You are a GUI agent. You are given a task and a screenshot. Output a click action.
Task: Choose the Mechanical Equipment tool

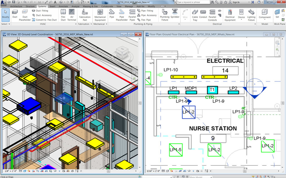tap(100, 15)
